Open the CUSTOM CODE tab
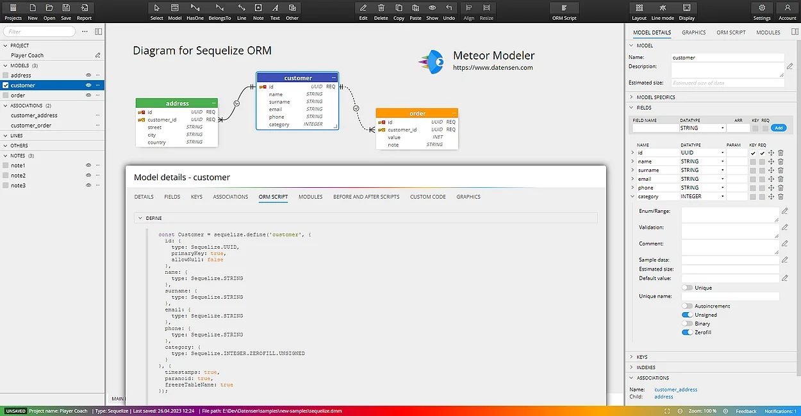 pos(428,197)
